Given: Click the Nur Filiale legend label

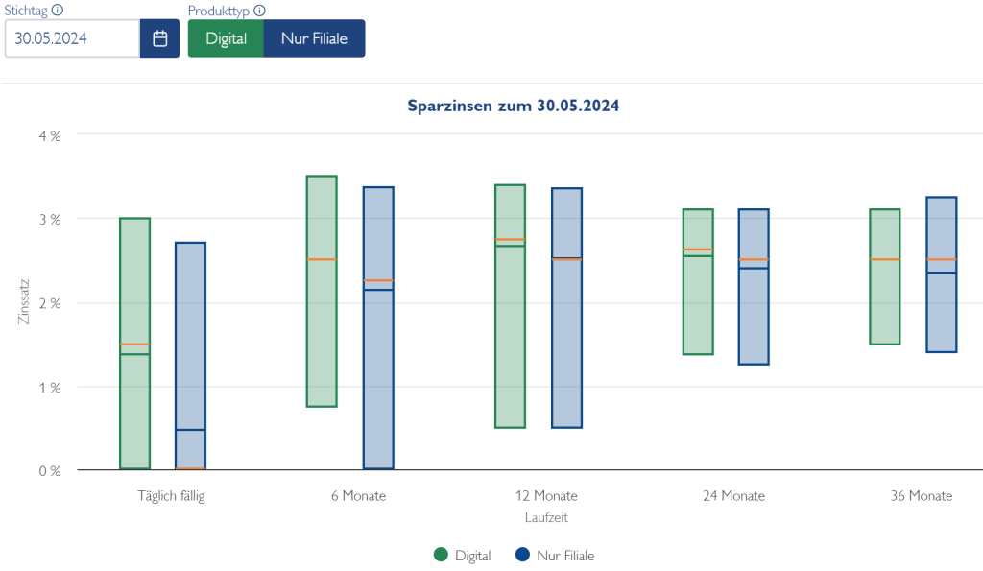Looking at the screenshot, I should pos(565,556).
